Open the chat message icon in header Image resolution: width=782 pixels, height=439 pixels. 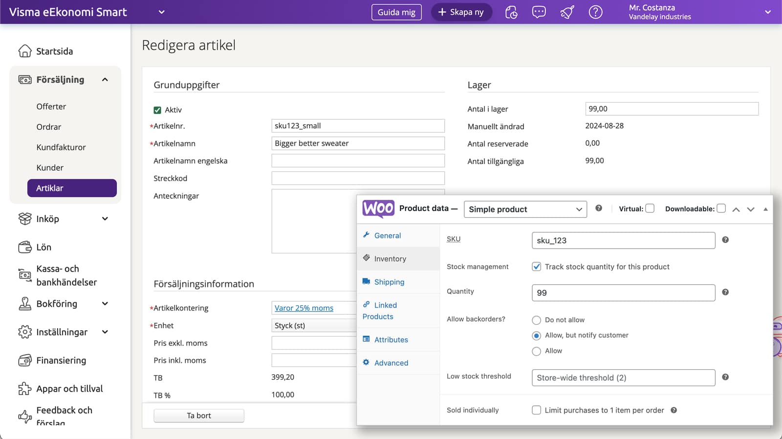point(539,12)
